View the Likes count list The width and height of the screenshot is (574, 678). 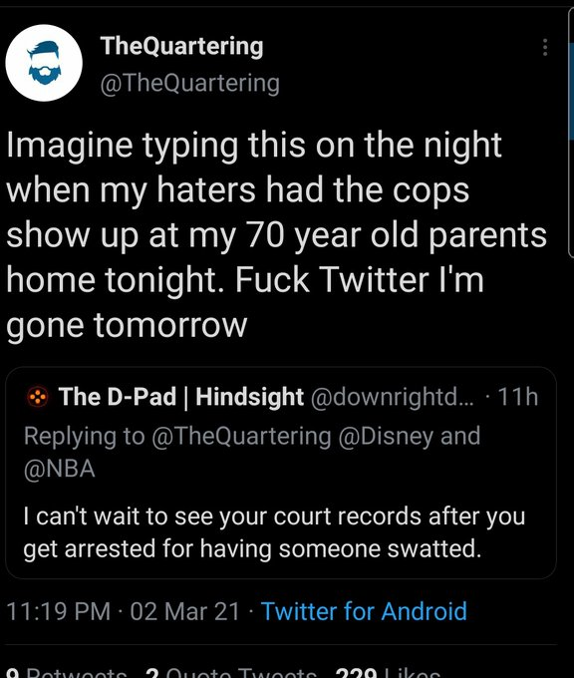tap(388, 673)
